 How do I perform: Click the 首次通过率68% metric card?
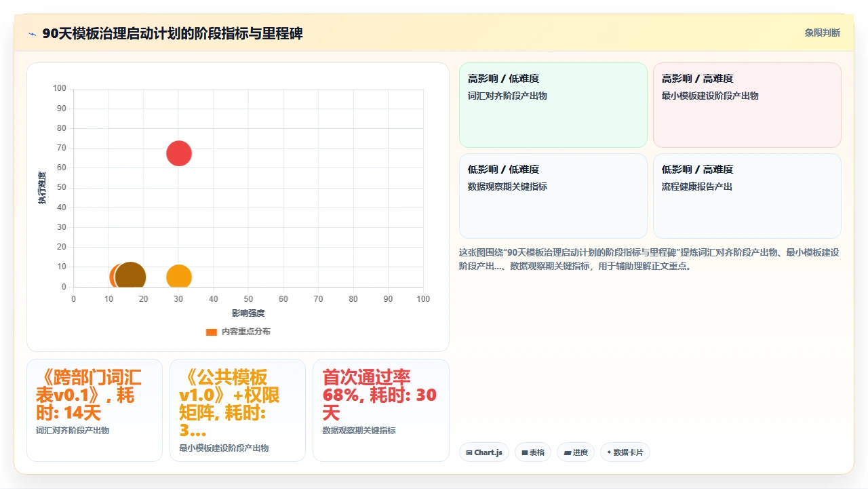(381, 410)
